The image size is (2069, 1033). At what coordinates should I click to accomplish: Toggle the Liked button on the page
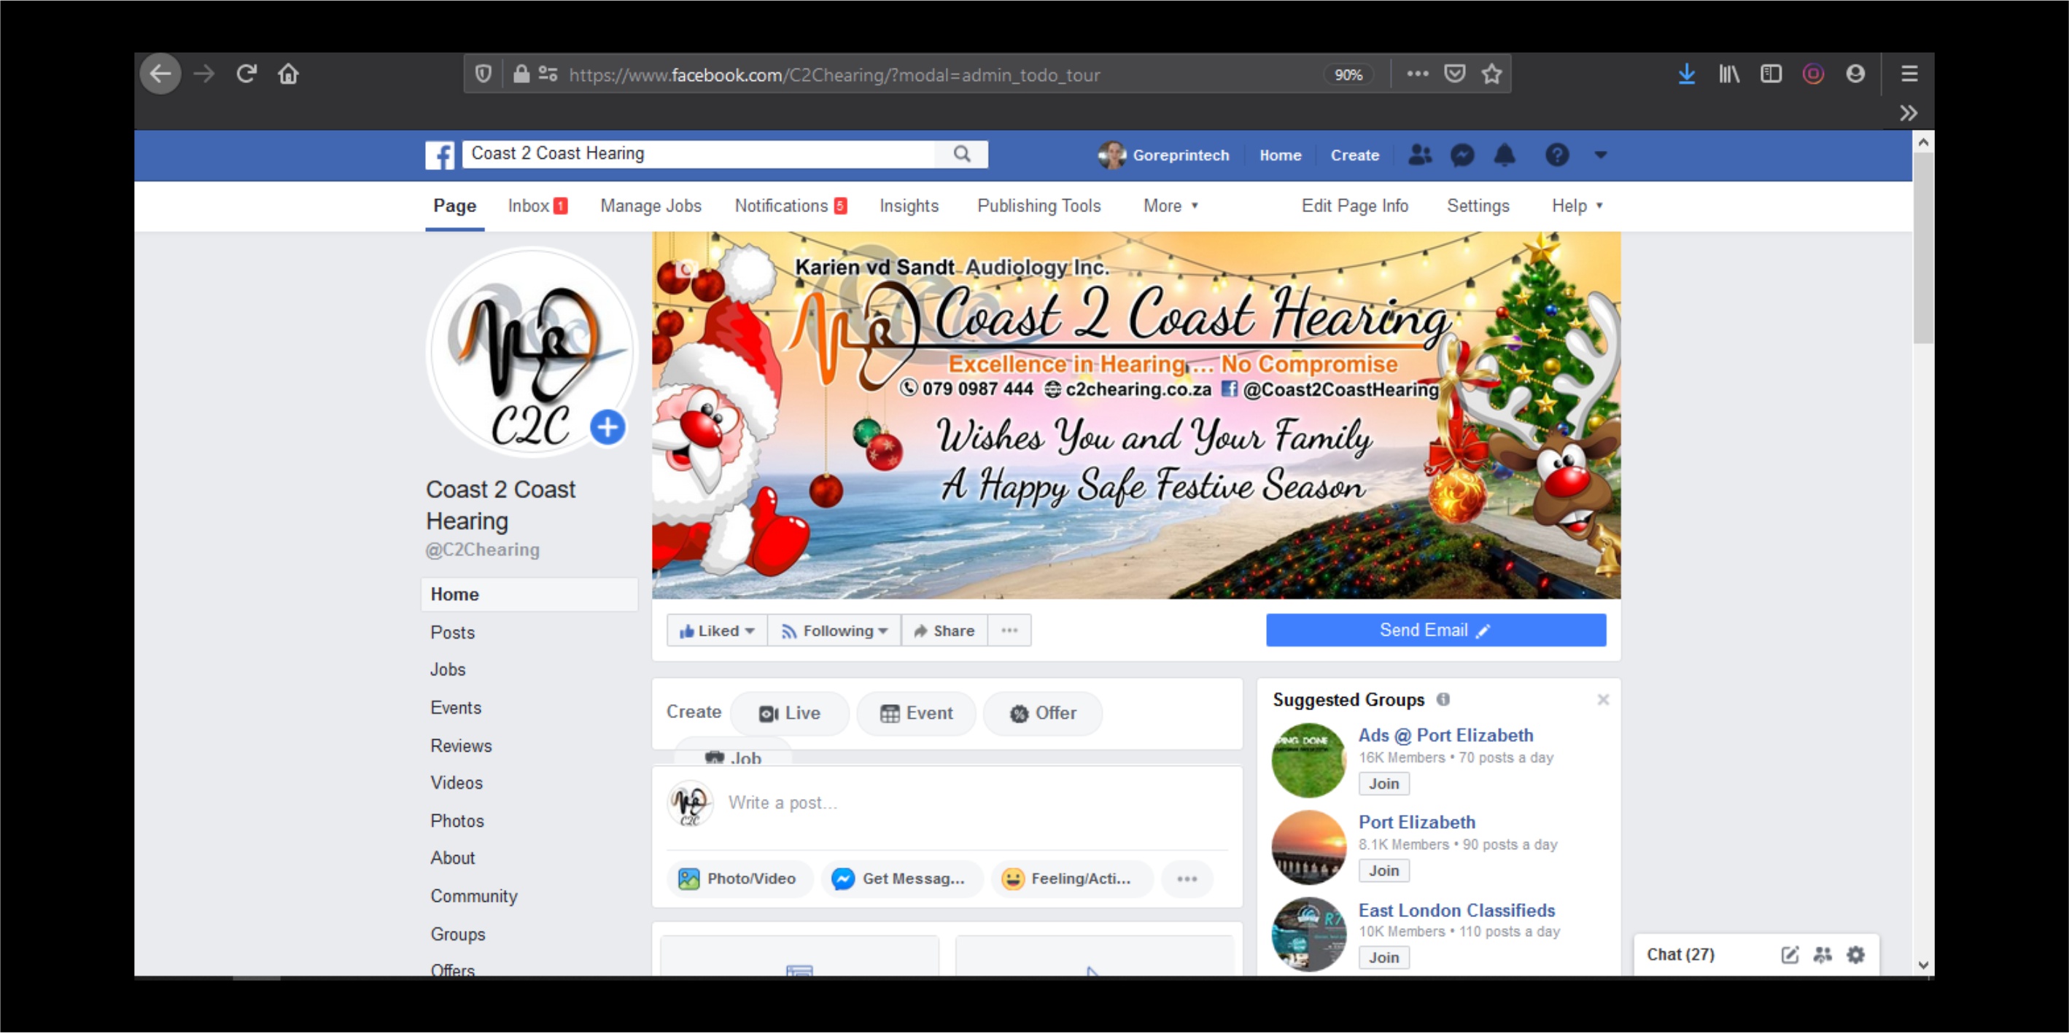(716, 631)
